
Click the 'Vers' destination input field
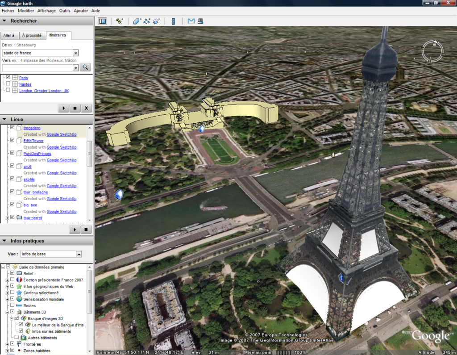pos(37,68)
